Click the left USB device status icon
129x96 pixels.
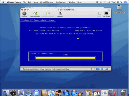coord(91,69)
